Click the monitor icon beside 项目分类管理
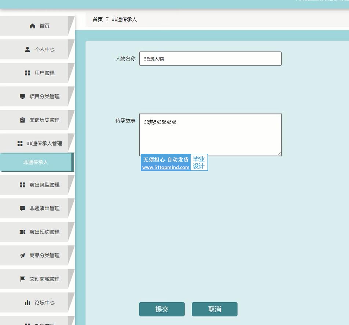 22,97
